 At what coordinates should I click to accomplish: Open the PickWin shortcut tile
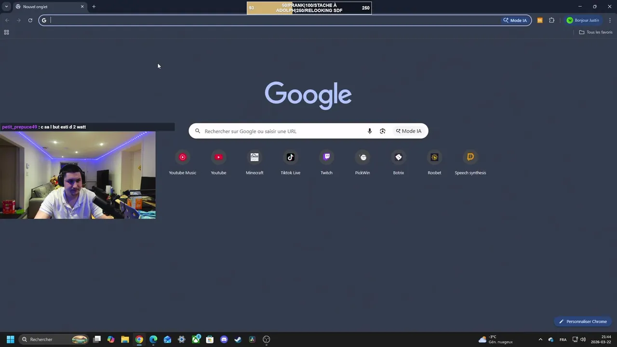point(362,163)
